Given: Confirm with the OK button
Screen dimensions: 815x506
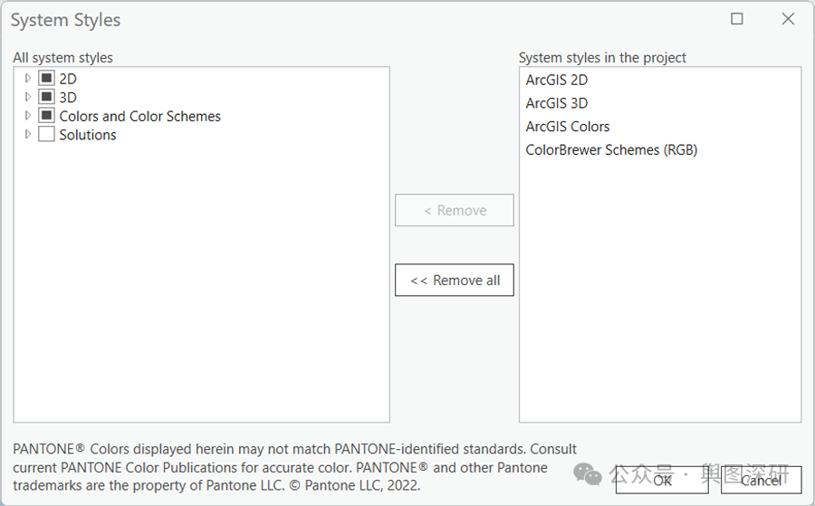Looking at the screenshot, I should coord(662,480).
